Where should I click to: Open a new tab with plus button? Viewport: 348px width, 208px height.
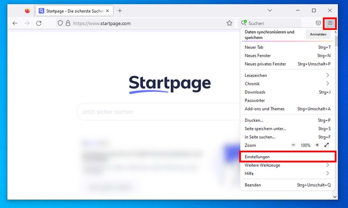(120, 11)
